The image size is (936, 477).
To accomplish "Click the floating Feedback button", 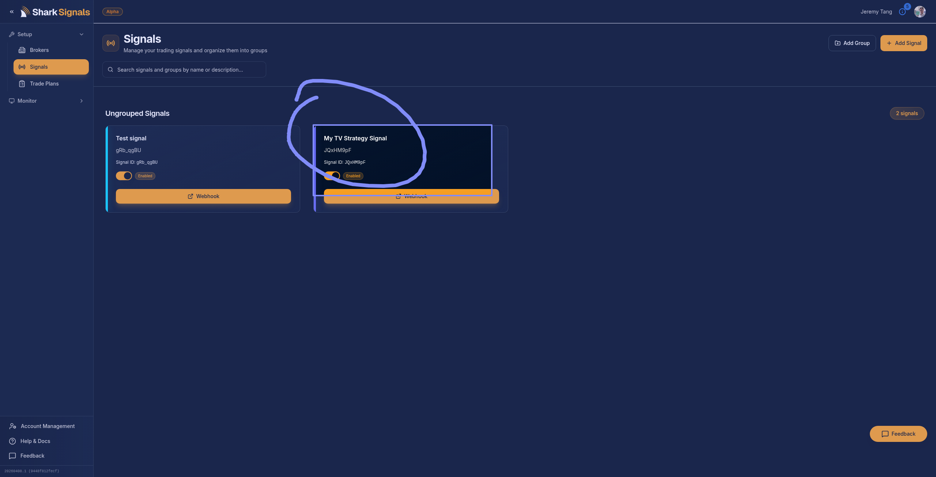I will point(898,434).
